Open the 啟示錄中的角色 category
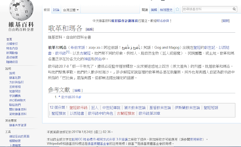This screenshot has height=147, width=241. click(101, 114)
